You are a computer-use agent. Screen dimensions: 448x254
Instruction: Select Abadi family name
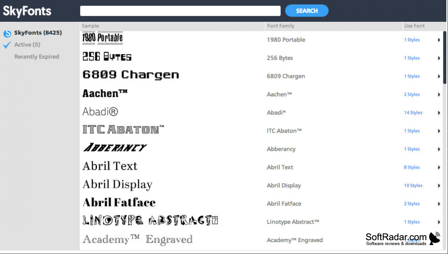pos(276,112)
